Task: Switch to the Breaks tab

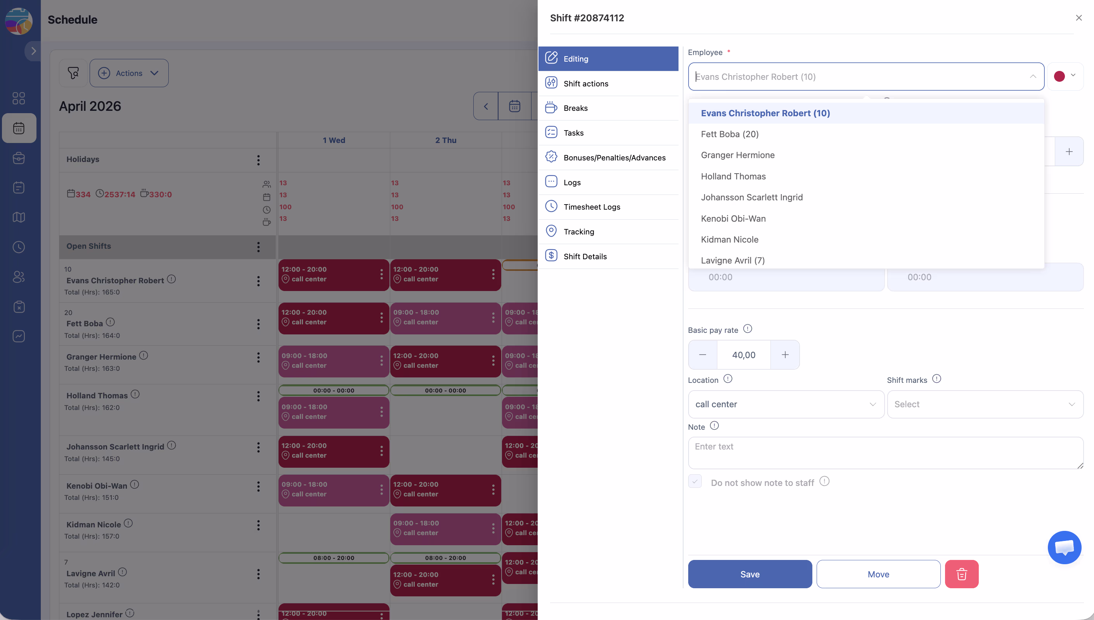Action: click(x=575, y=108)
